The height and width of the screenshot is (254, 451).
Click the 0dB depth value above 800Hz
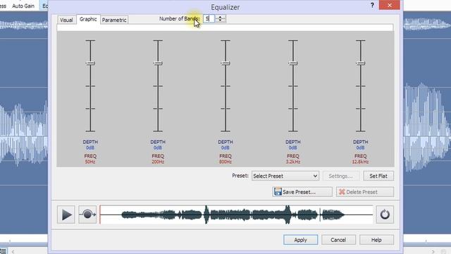click(x=225, y=147)
